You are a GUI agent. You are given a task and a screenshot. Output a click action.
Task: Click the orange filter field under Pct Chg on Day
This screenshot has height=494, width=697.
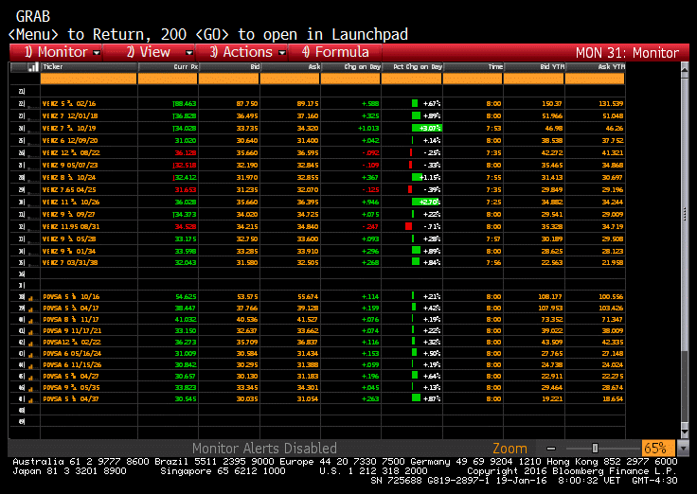[412, 79]
